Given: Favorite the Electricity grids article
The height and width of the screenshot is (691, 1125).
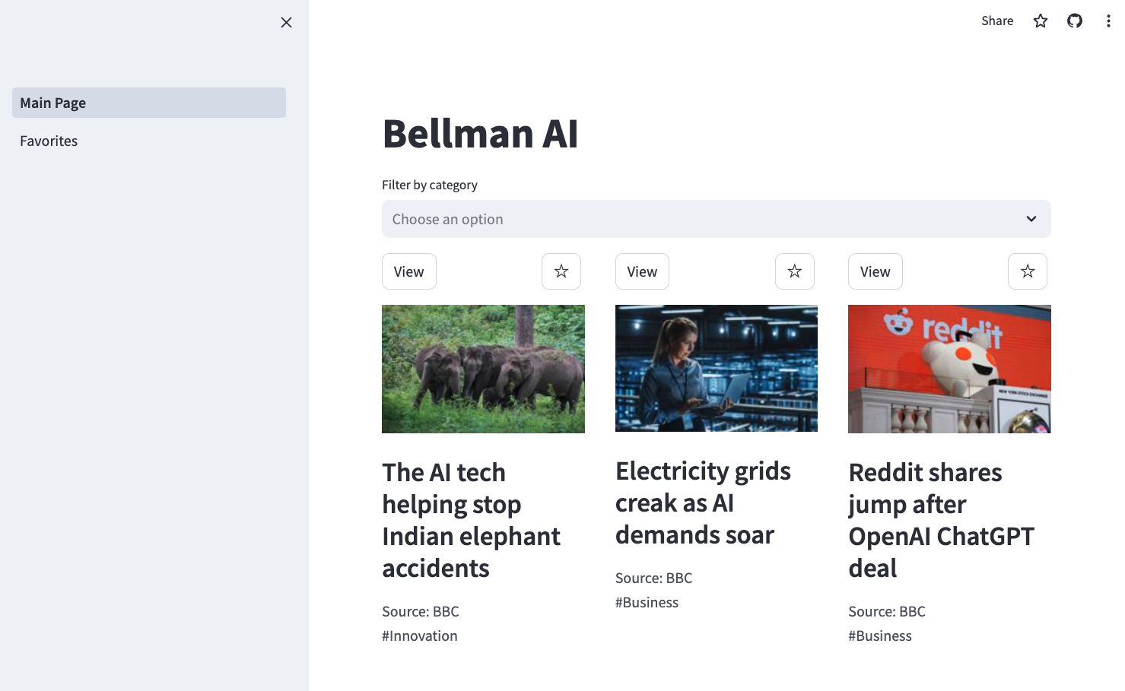Looking at the screenshot, I should [x=795, y=271].
